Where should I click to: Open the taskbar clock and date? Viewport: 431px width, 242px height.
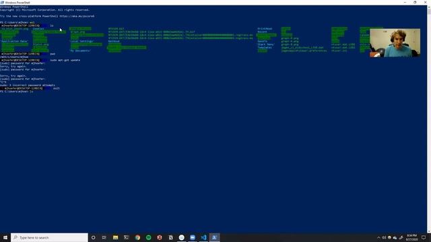pos(411,237)
